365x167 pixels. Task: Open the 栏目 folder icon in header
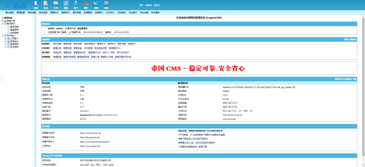[56, 3]
